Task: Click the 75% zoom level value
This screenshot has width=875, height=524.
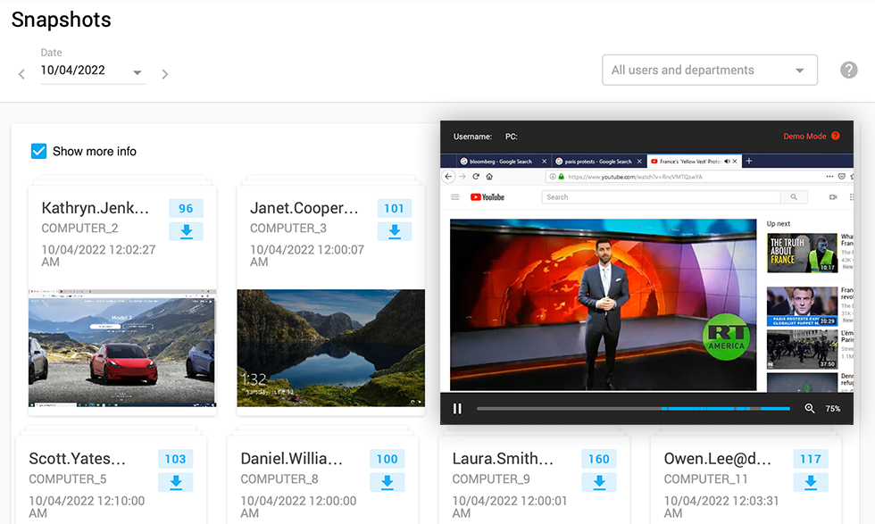Action: [832, 409]
